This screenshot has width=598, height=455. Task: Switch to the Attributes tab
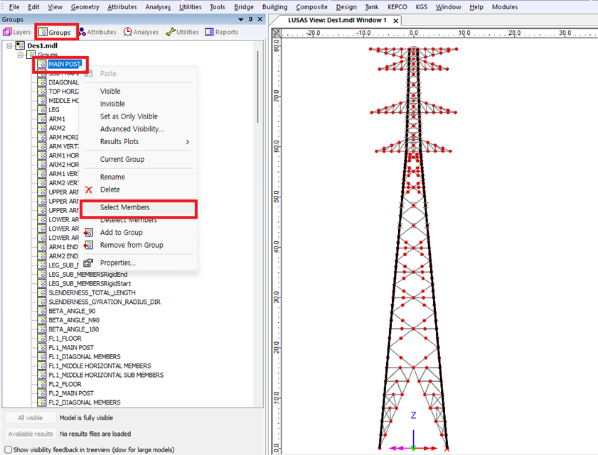[97, 32]
